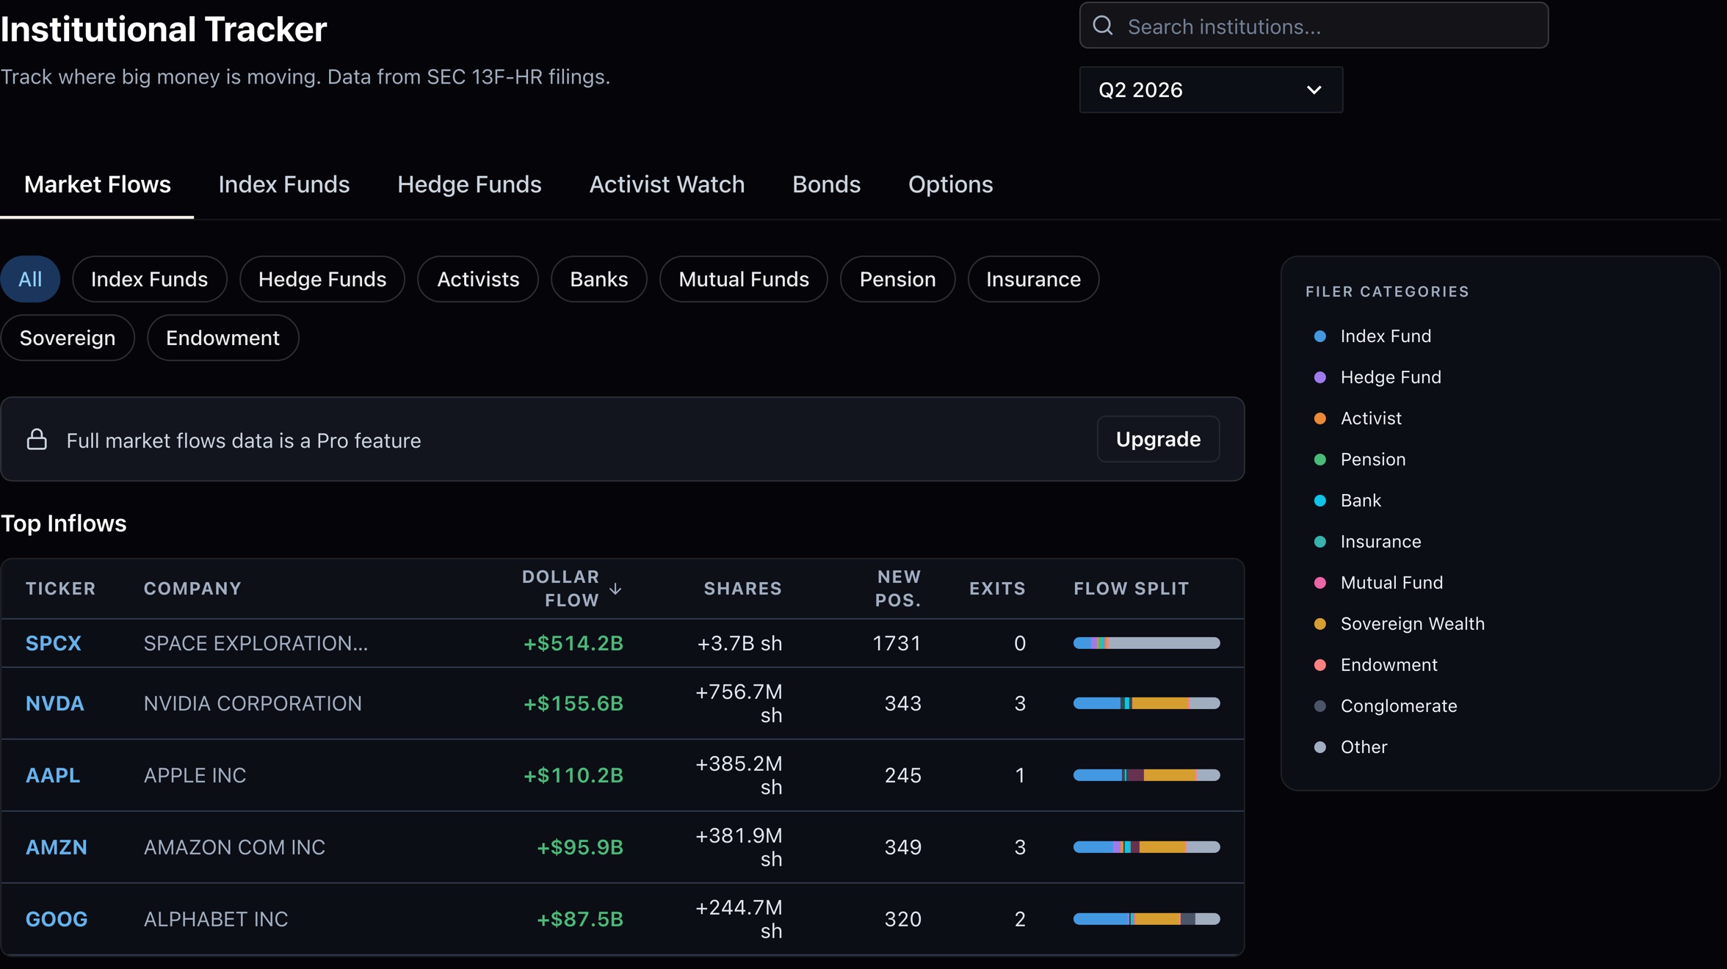Sort by the Ticker column header
The width and height of the screenshot is (1727, 969).
61,589
